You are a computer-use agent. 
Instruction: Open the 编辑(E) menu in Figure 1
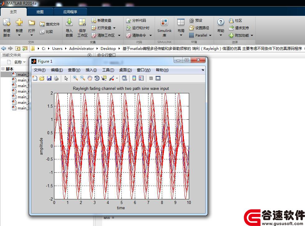pyautogui.click(x=57, y=70)
